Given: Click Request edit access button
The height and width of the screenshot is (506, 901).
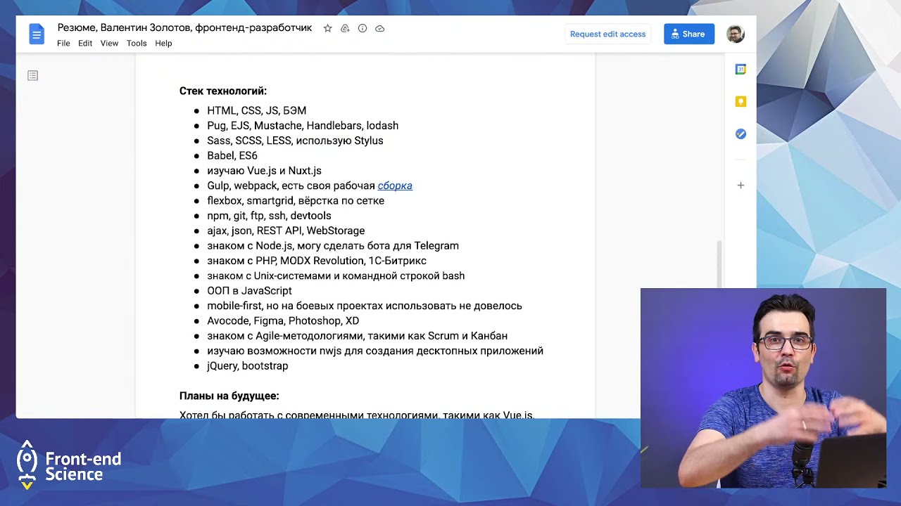Looking at the screenshot, I should pyautogui.click(x=607, y=34).
